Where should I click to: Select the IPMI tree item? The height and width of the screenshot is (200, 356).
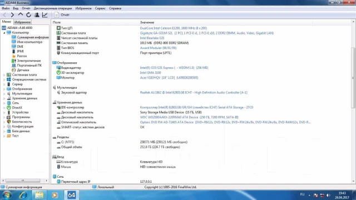[18, 51]
